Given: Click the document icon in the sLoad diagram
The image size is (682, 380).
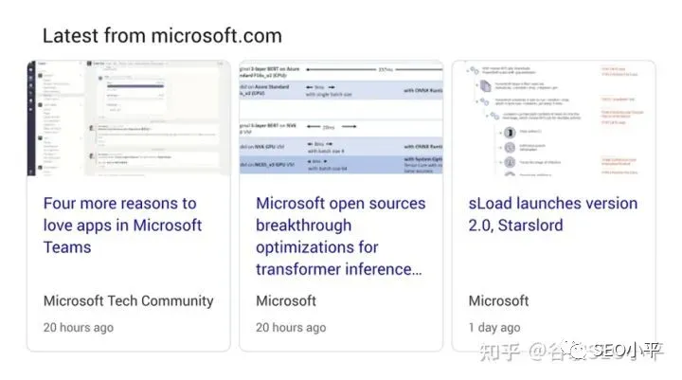Looking at the screenshot, I should [x=486, y=86].
